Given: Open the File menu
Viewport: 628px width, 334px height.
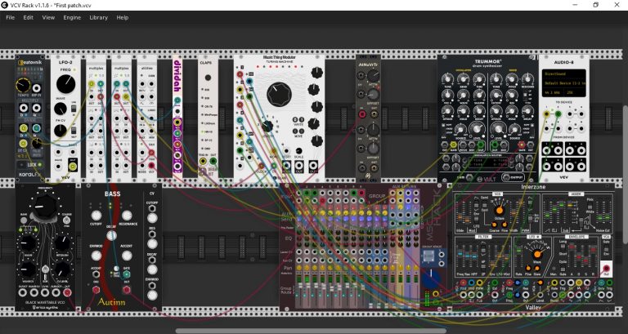Looking at the screenshot, I should tap(10, 17).
